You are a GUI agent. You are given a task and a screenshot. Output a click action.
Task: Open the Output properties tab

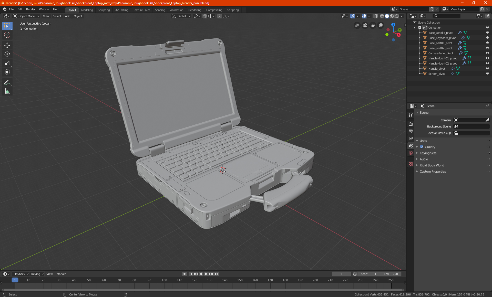pyautogui.click(x=411, y=131)
